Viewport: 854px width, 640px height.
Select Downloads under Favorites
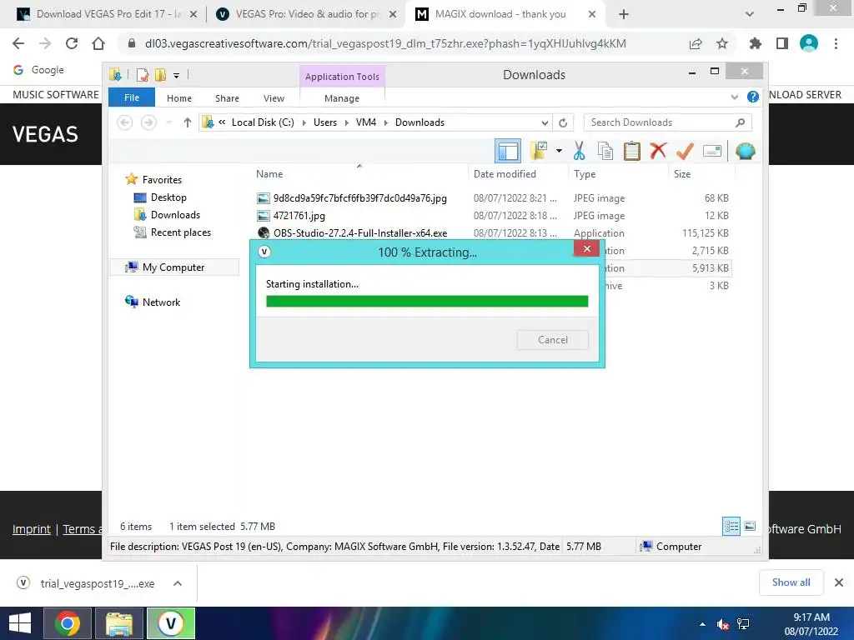tap(175, 215)
